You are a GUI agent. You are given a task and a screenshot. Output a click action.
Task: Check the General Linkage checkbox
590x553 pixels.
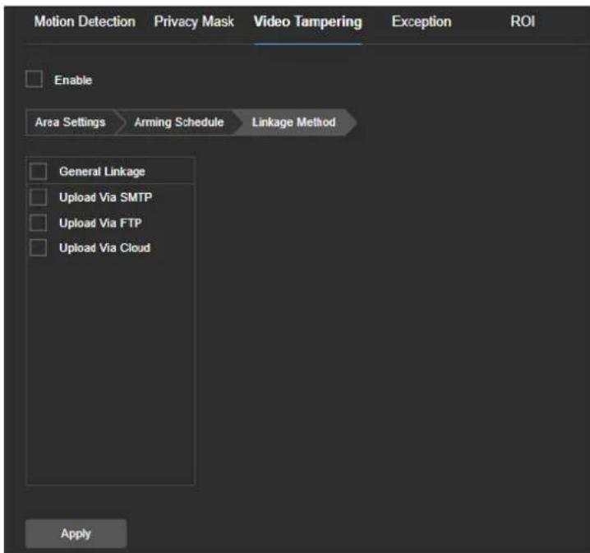tap(39, 171)
